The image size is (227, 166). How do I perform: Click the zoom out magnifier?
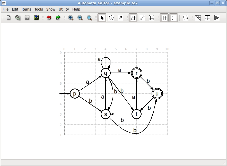pos(80,18)
